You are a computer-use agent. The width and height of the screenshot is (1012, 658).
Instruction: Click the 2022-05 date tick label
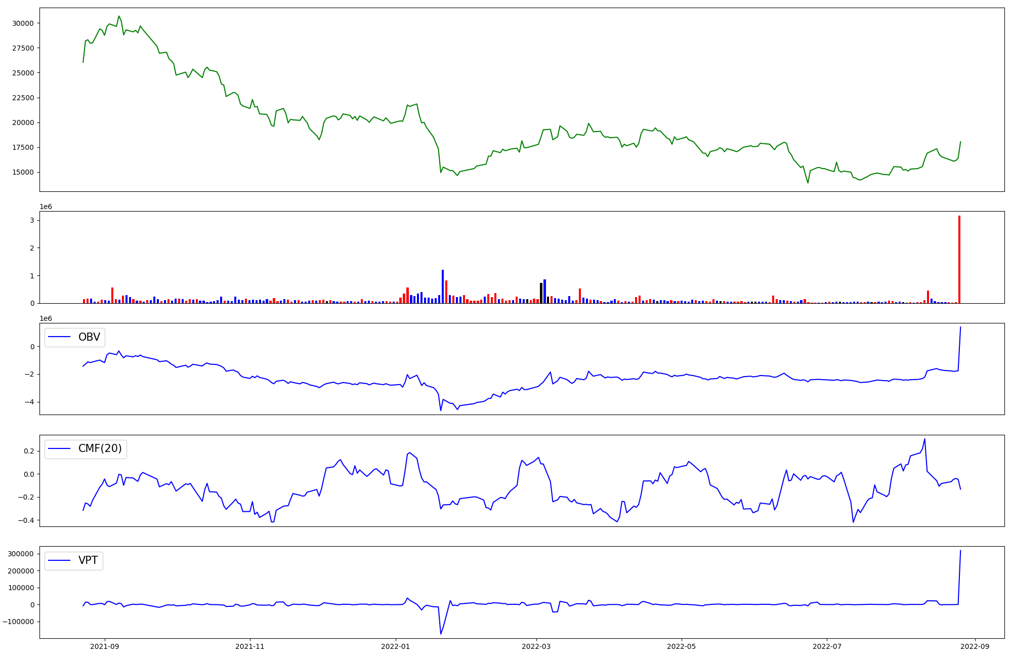click(x=681, y=646)
